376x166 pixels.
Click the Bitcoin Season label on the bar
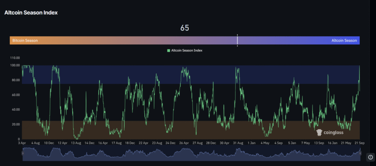pyautogui.click(x=25, y=41)
